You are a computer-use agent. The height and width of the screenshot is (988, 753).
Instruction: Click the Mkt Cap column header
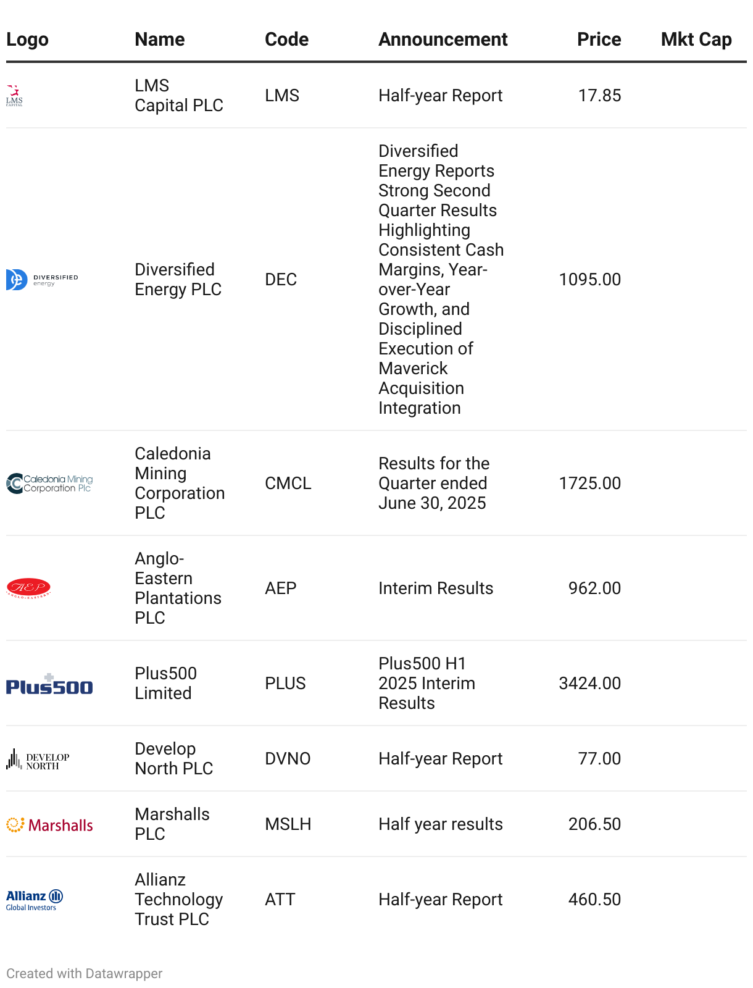click(696, 40)
